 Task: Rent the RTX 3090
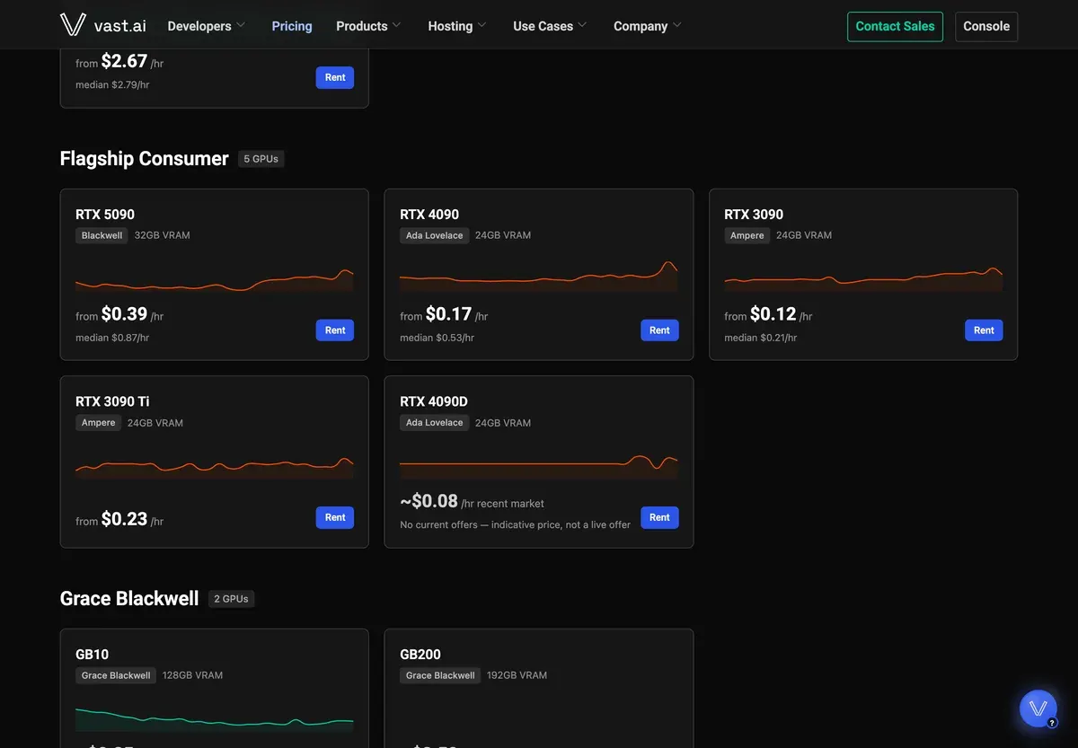984,330
